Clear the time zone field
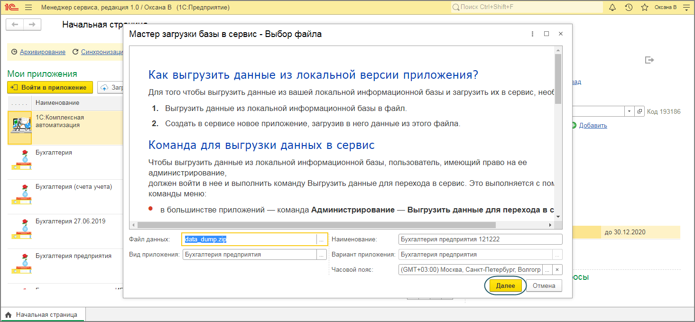 (557, 270)
